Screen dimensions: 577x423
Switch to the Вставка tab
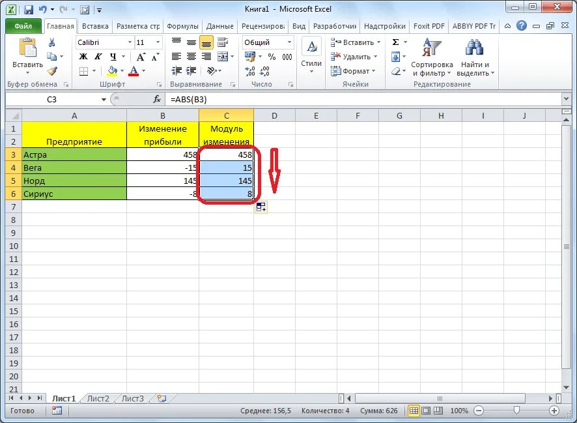tap(95, 26)
